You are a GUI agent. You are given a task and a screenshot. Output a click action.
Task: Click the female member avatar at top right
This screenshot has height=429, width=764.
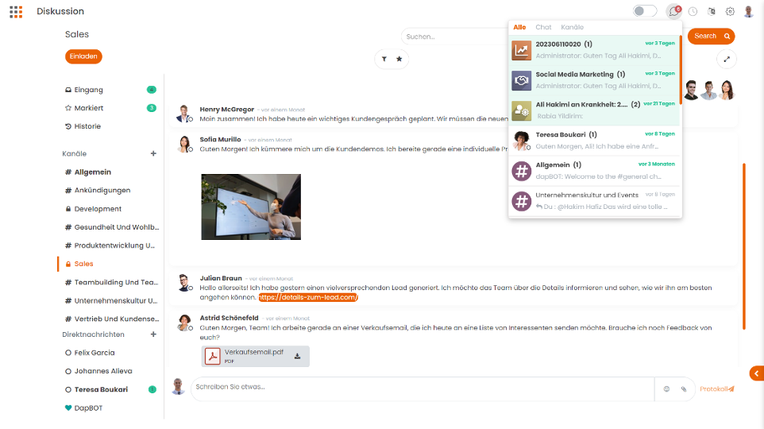(x=727, y=91)
